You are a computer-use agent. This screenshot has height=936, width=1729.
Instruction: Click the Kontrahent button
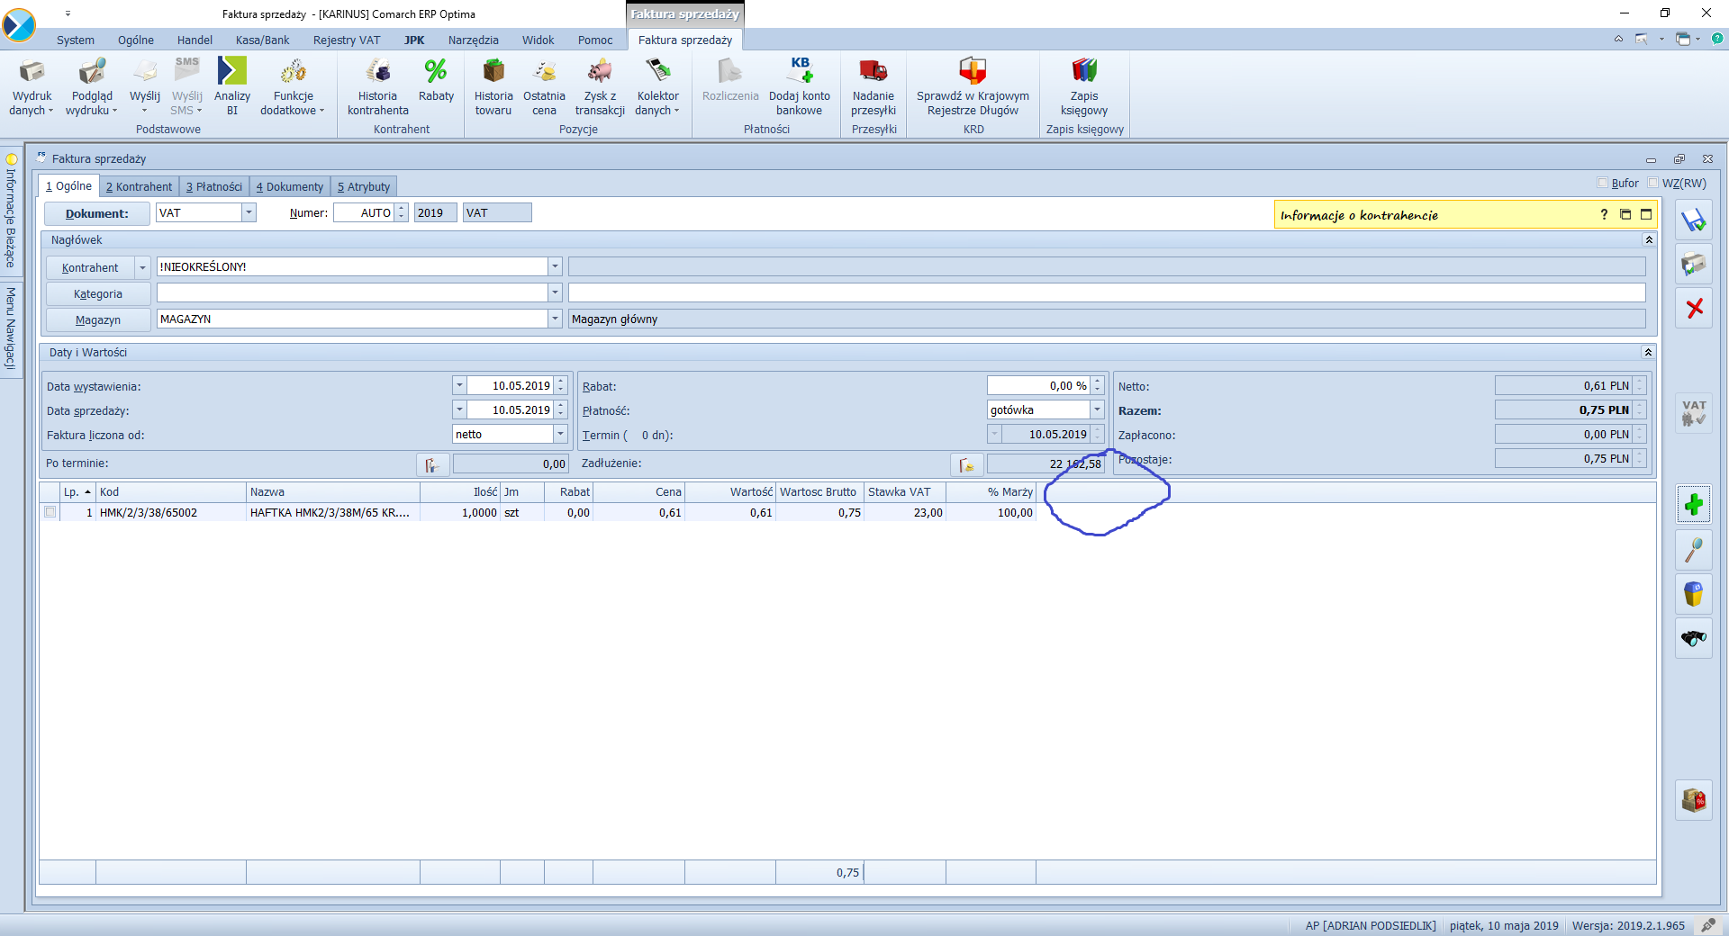tap(90, 267)
